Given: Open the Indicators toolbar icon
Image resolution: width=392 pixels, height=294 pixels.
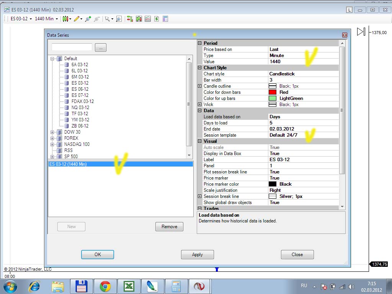Looking at the screenshot, I should click(148, 19).
